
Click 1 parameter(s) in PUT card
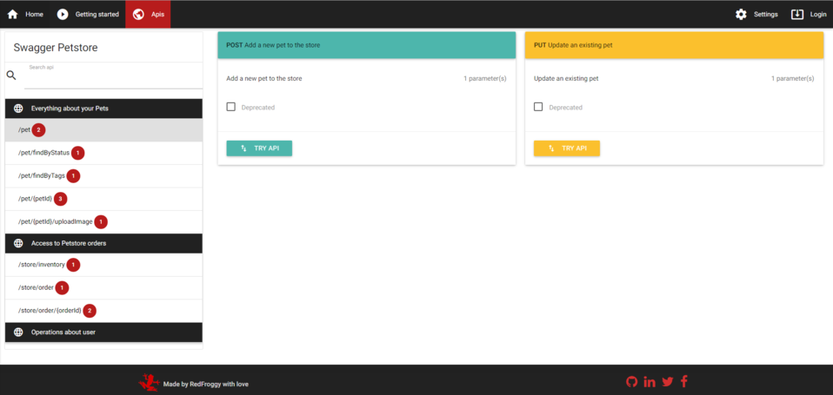[793, 78]
